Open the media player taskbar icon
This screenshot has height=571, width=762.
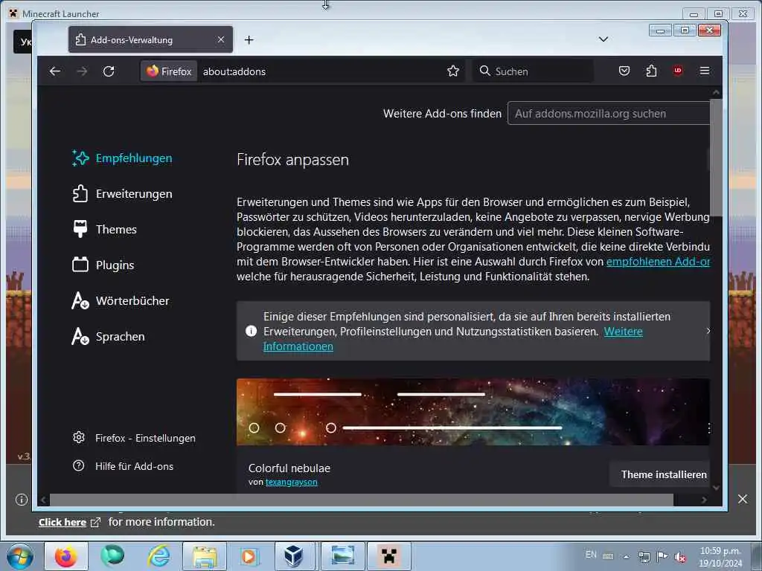tap(249, 556)
